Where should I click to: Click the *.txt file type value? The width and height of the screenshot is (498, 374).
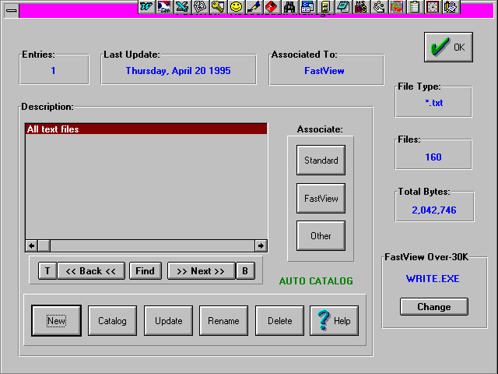(x=434, y=103)
